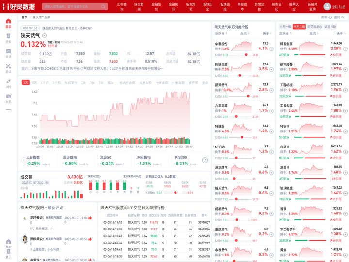Sort 申万分类个股 list by 换手
Image resolution: width=349 pixels, height=262 pixels.
267,33
